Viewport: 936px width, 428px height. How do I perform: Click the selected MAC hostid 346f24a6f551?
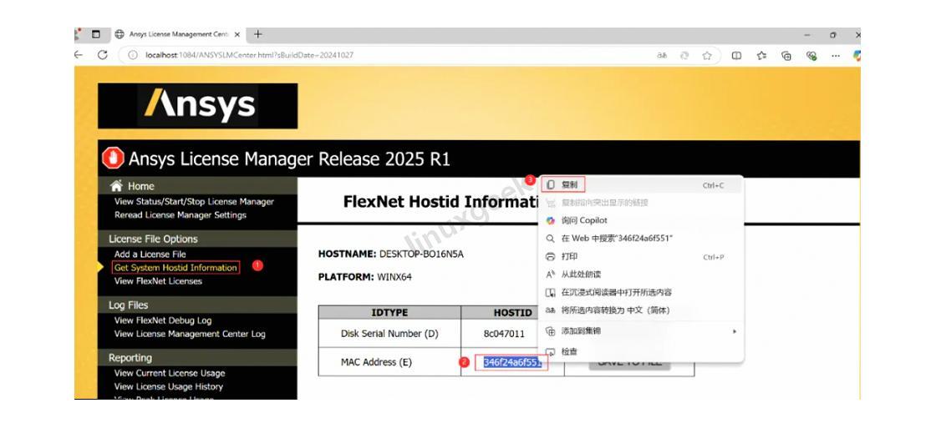[x=511, y=362]
